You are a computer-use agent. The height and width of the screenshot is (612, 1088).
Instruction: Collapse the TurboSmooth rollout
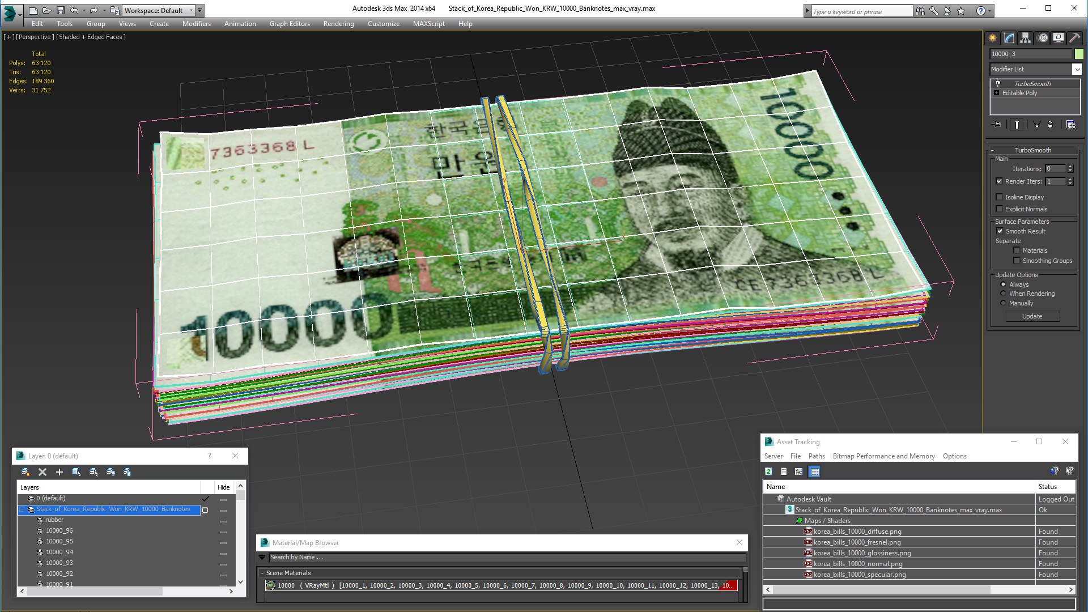click(992, 150)
